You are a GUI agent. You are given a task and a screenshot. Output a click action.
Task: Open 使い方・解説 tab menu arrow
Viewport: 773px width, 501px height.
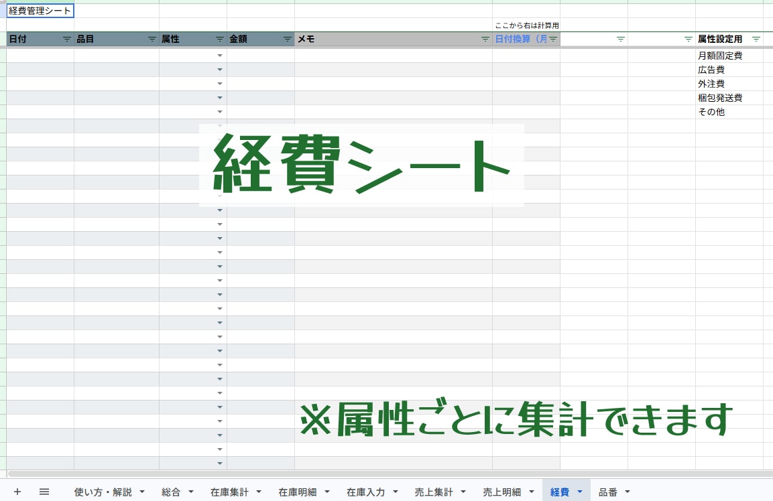(x=142, y=492)
